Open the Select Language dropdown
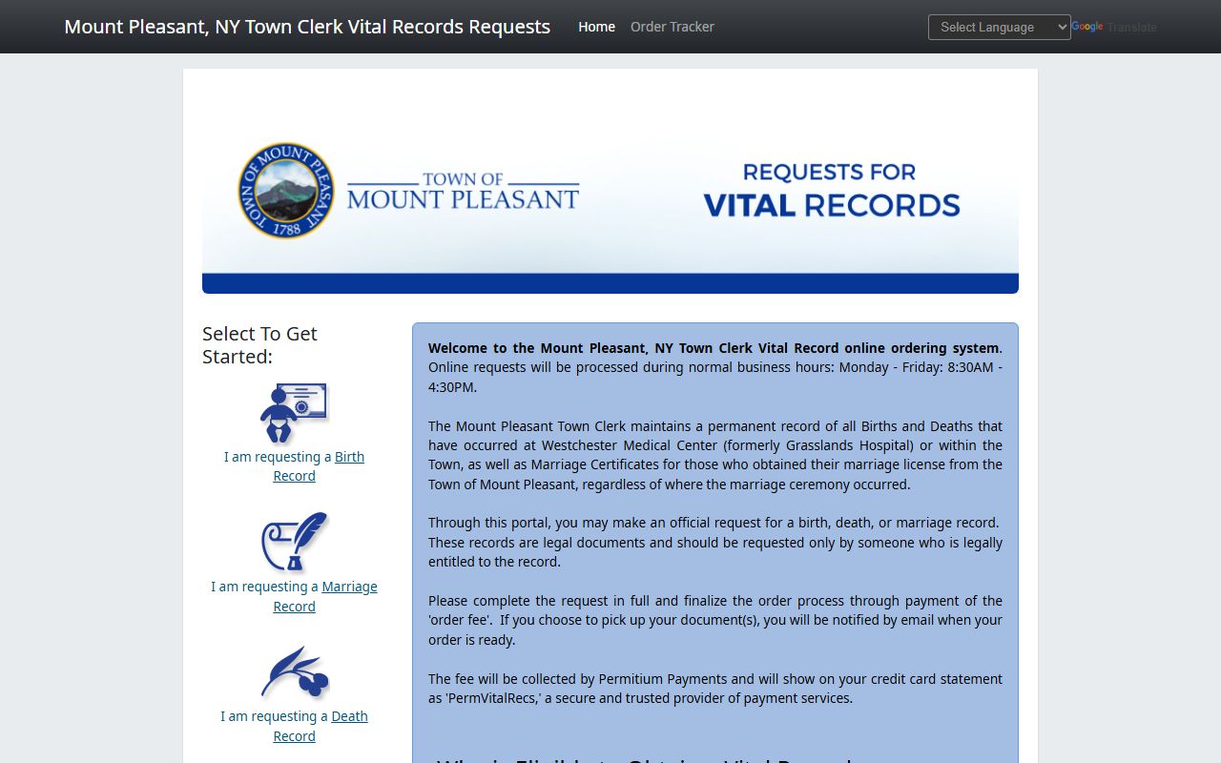The height and width of the screenshot is (763, 1221). coord(1000,27)
